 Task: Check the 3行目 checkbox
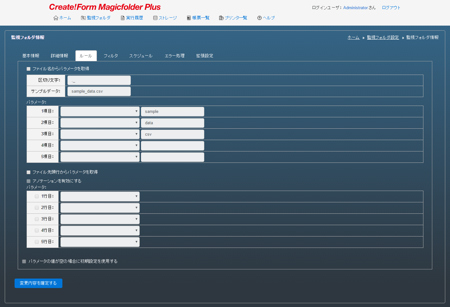(x=37, y=219)
